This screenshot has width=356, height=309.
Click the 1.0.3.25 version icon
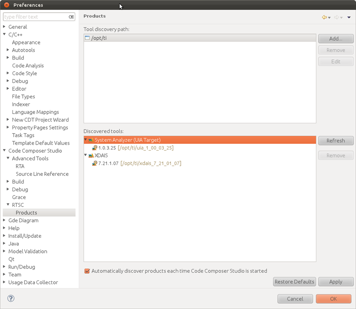95,148
